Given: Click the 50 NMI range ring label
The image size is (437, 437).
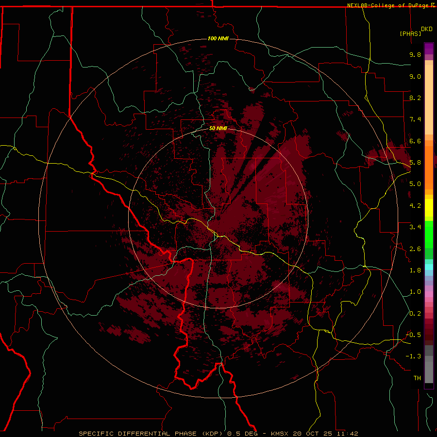Looking at the screenshot, I should click(x=218, y=129).
